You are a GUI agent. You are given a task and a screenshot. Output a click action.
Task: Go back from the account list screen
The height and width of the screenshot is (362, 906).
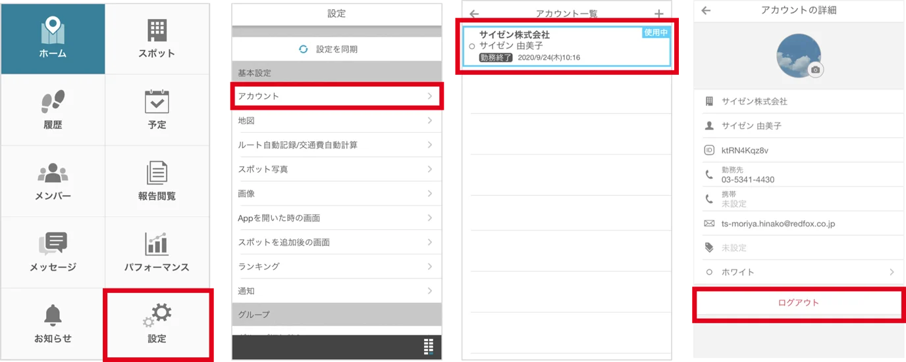(x=474, y=14)
